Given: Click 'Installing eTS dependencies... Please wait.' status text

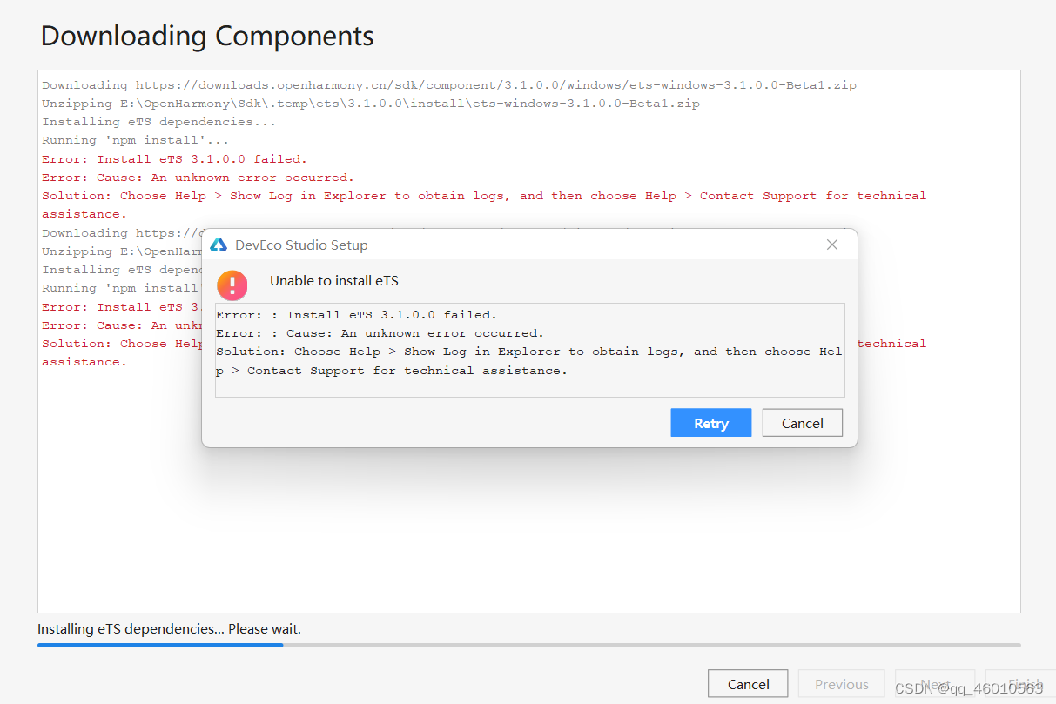Looking at the screenshot, I should pos(169,628).
